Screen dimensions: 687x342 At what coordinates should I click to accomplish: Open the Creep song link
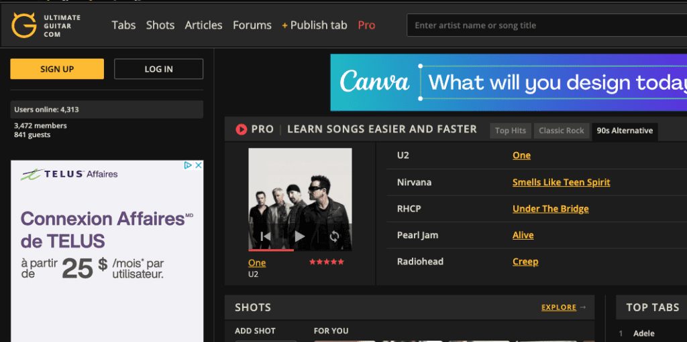coord(525,262)
